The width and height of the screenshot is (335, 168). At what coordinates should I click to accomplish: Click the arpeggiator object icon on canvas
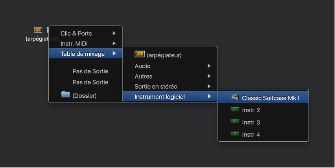[x=38, y=30]
